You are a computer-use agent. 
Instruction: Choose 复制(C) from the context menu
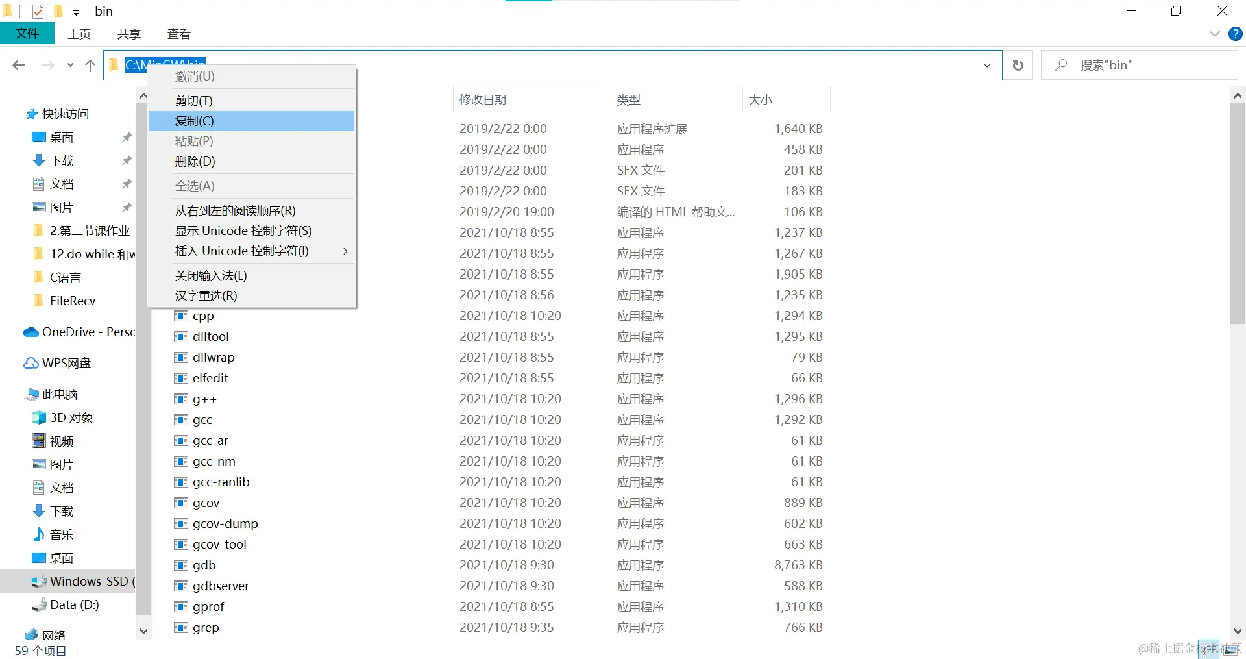(252, 121)
